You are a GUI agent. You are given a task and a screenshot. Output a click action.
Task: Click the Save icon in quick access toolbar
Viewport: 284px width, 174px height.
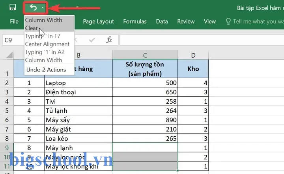pos(13,7)
